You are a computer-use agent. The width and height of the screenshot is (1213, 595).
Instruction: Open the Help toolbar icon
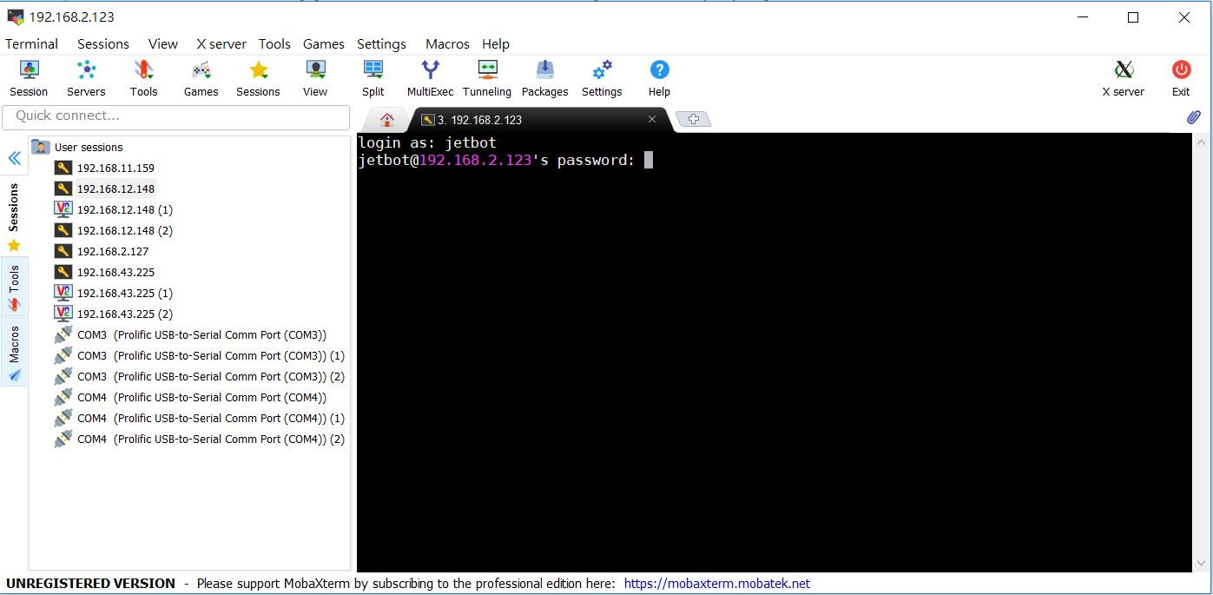tap(659, 78)
